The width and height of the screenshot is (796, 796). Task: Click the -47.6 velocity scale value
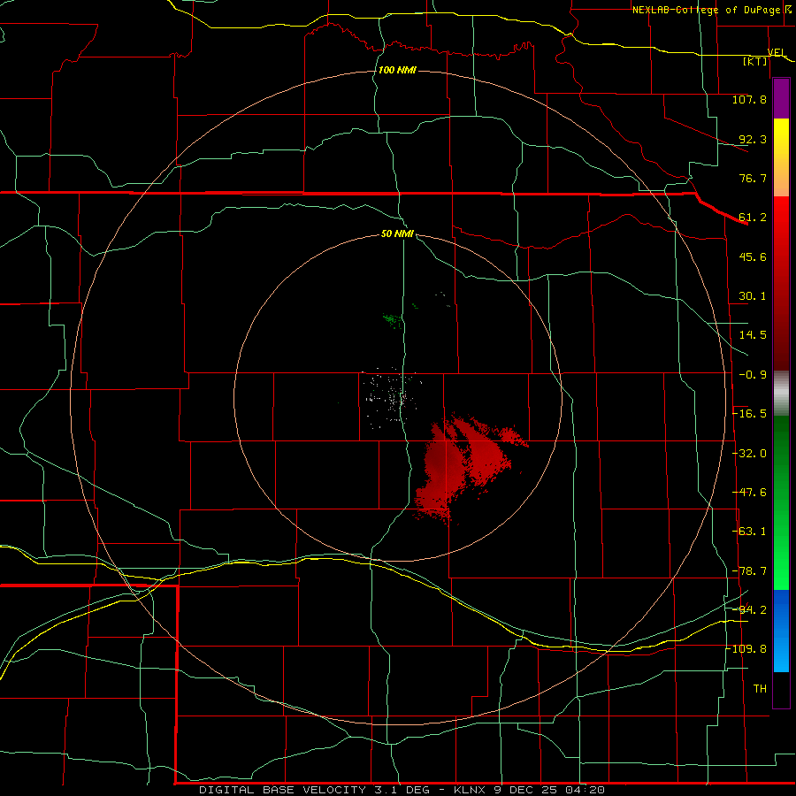click(749, 493)
